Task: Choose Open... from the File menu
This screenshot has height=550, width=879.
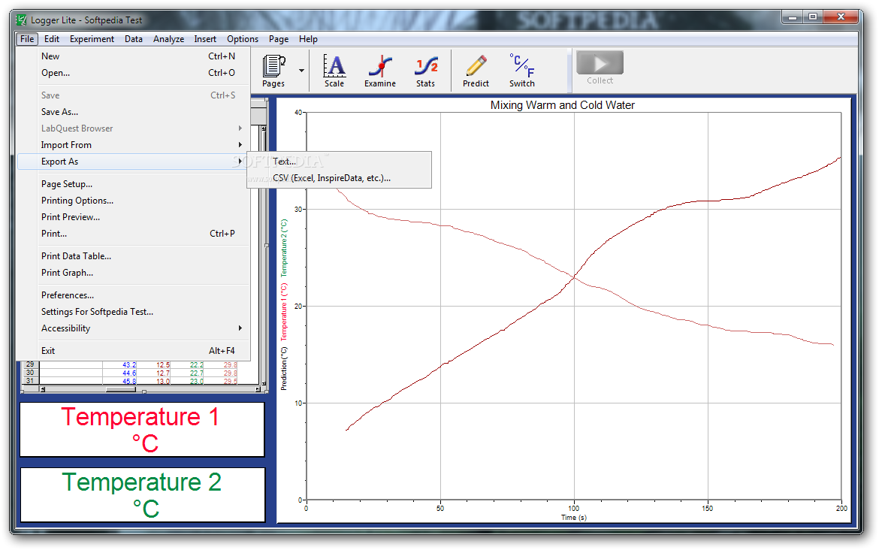Action: click(134, 73)
